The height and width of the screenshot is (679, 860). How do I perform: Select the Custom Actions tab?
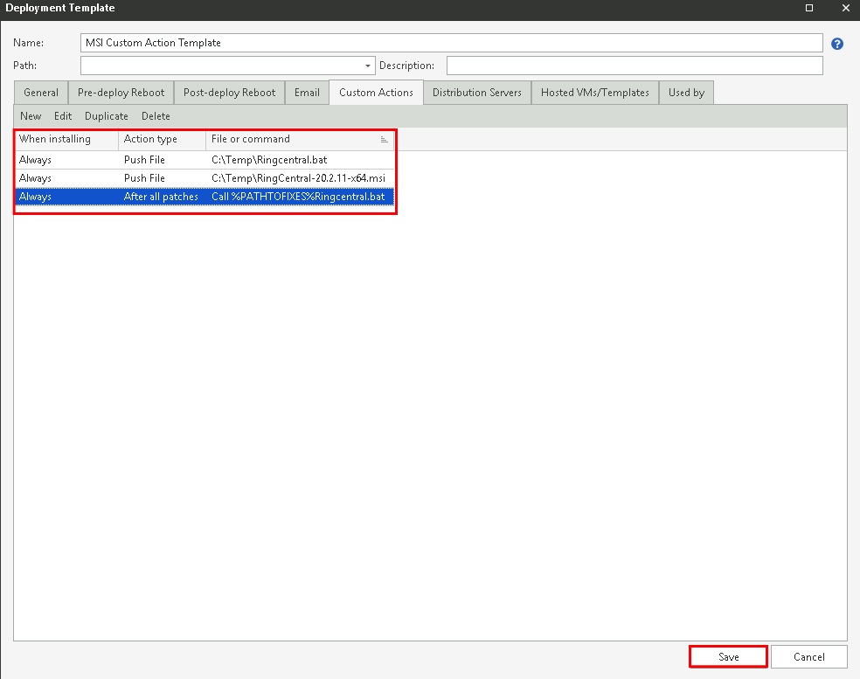[x=375, y=92]
